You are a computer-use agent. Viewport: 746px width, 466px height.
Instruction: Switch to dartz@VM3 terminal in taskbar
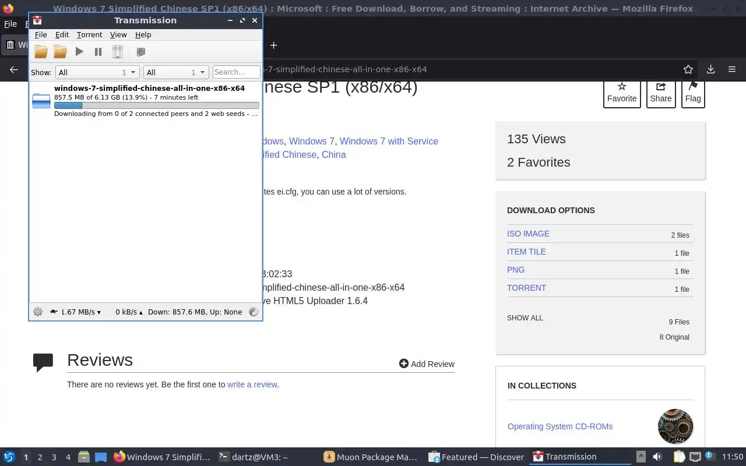253,457
